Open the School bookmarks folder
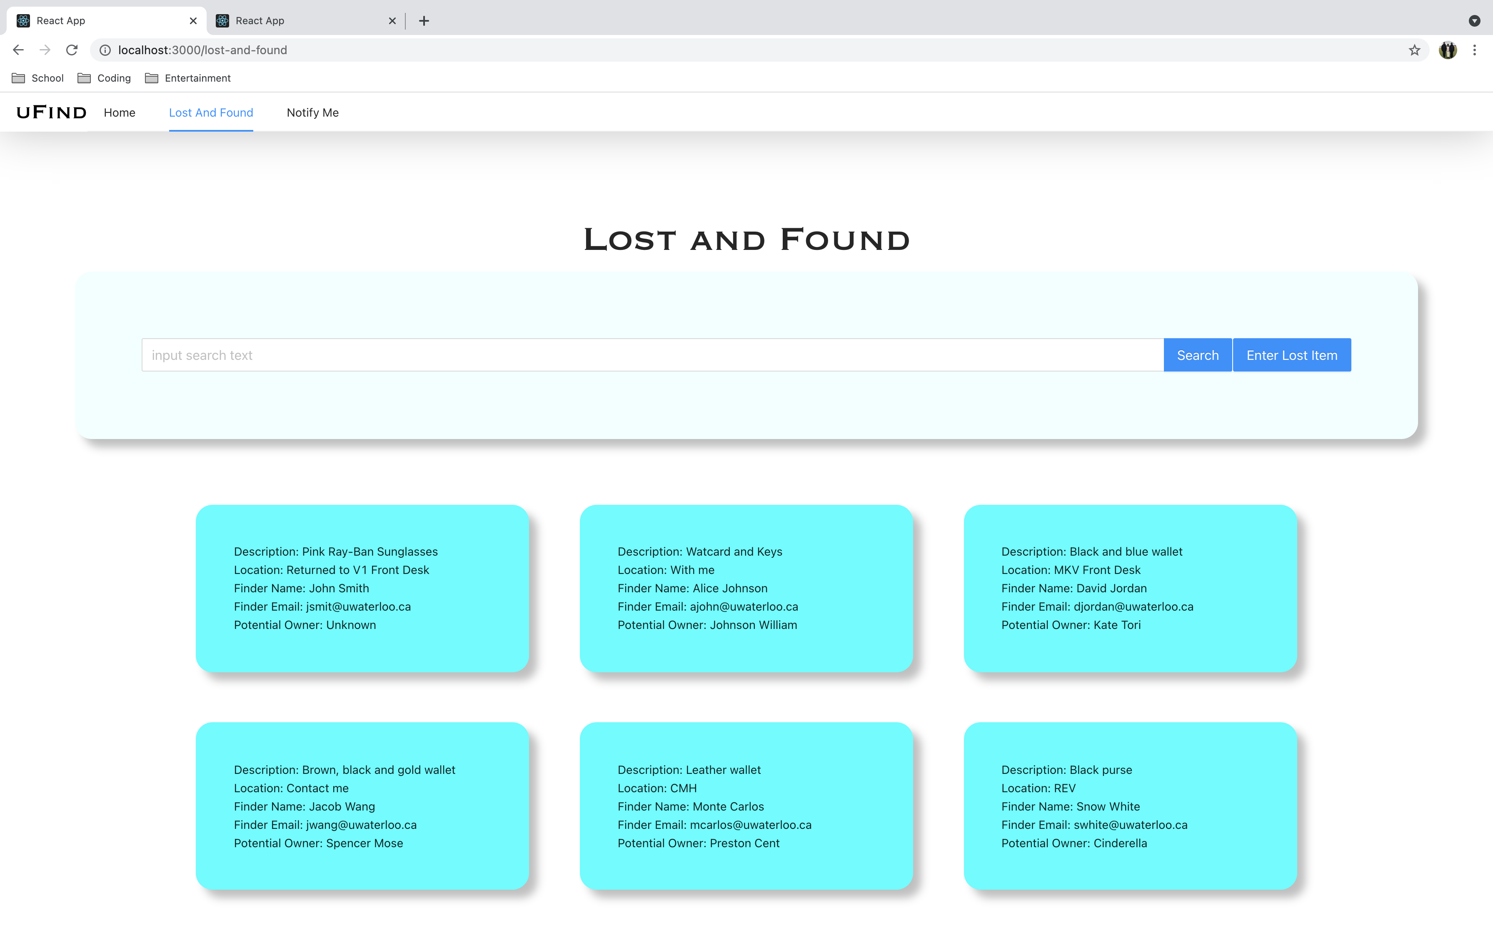1493x933 pixels. coord(38,78)
